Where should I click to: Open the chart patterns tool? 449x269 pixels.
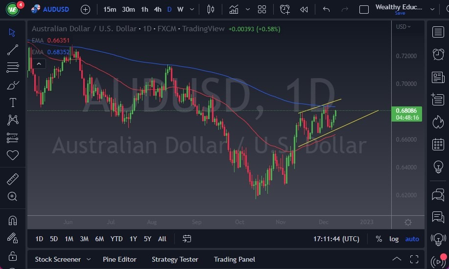[x=13, y=120]
